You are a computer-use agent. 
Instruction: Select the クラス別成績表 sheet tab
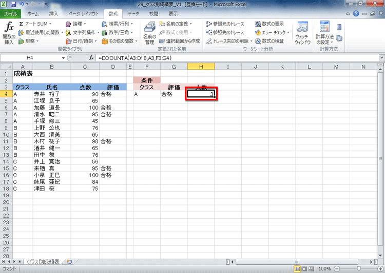pyautogui.click(x=43, y=262)
